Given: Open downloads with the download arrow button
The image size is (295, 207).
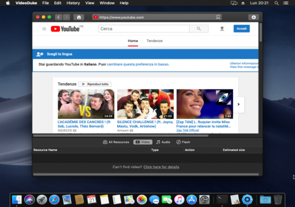Looking at the screenshot, I should 254,17.
